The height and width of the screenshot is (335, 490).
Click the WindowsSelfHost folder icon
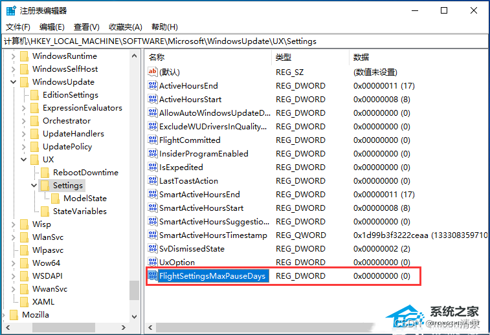click(24, 69)
